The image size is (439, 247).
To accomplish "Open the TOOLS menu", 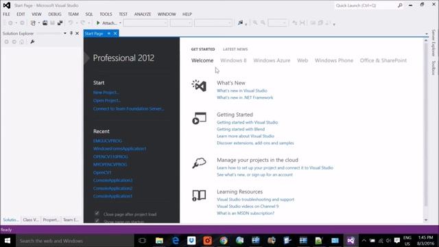I will 106,14.
